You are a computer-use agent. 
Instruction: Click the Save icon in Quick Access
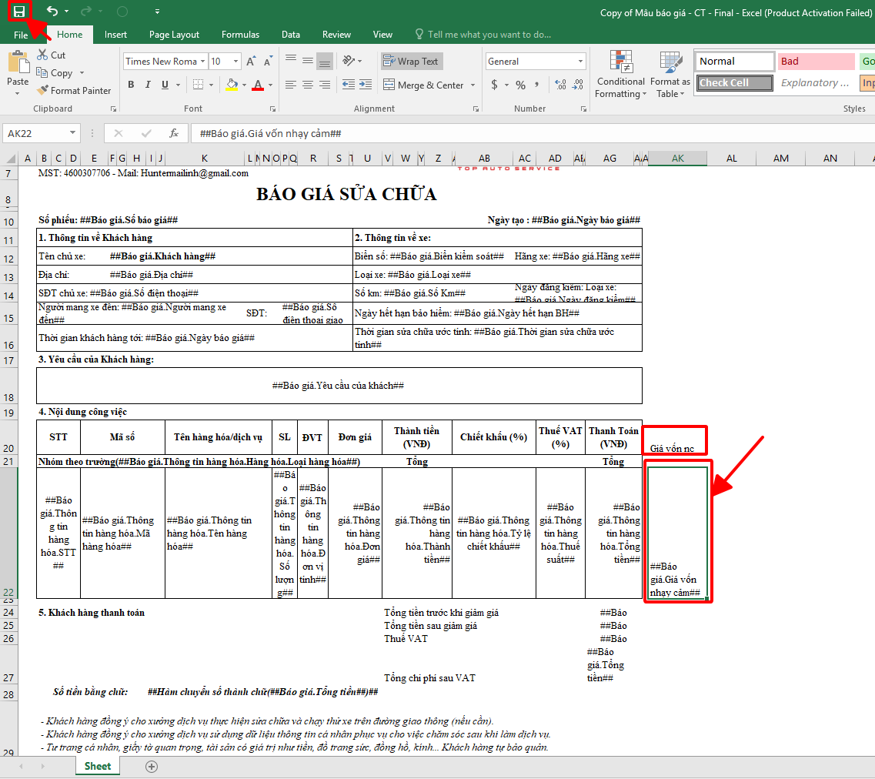19,11
